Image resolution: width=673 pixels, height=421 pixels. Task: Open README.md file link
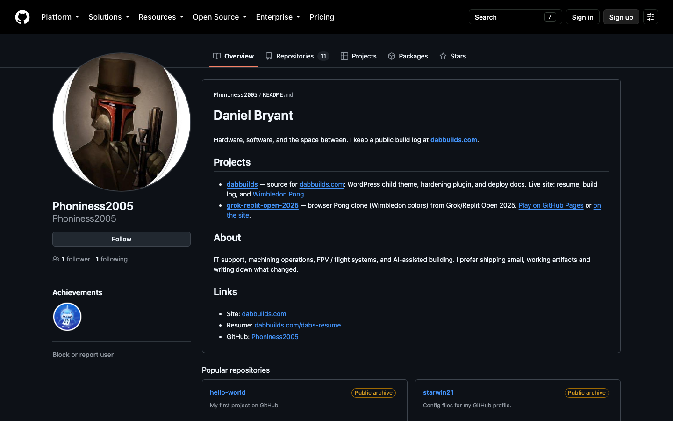click(x=278, y=95)
